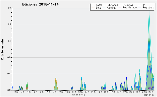
Task: Click the '13 h' x-axis label
Action: [x=87, y=92]
